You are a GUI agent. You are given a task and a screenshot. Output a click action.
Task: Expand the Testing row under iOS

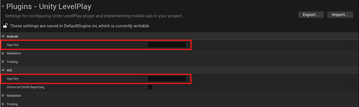pos(3,104)
